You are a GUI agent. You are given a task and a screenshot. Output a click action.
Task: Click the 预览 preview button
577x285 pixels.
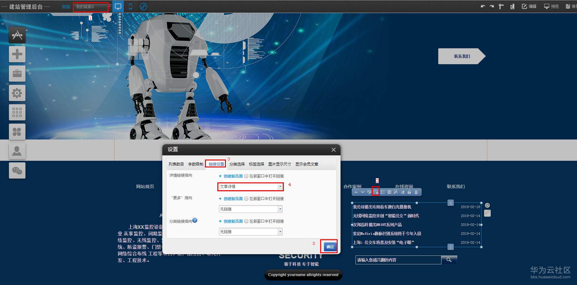(551, 6)
